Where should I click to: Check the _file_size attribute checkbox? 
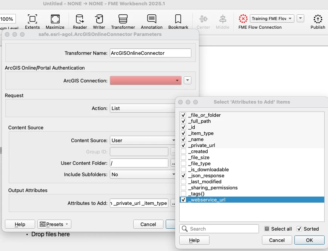click(183, 157)
